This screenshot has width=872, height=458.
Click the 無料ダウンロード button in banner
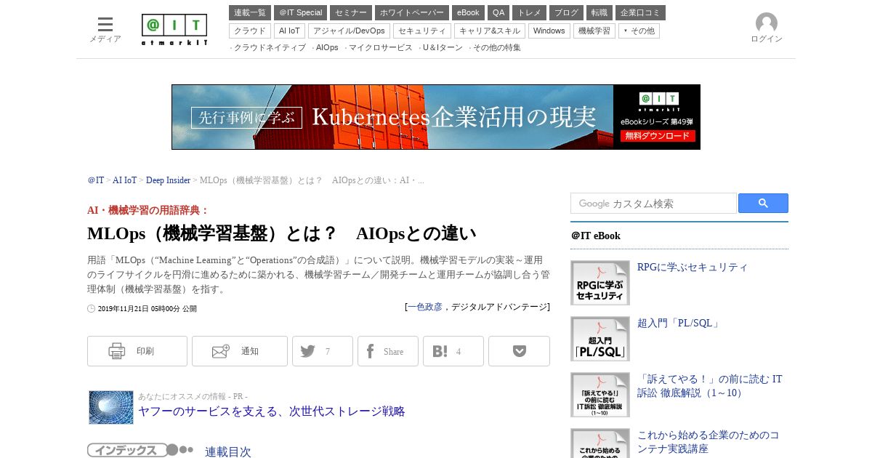[658, 136]
